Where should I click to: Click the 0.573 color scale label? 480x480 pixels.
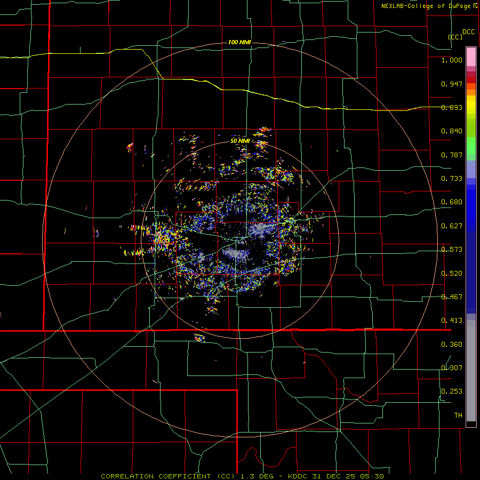(452, 250)
